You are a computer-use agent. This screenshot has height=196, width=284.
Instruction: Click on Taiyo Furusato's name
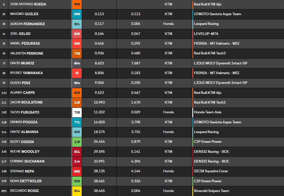(x=25, y=112)
